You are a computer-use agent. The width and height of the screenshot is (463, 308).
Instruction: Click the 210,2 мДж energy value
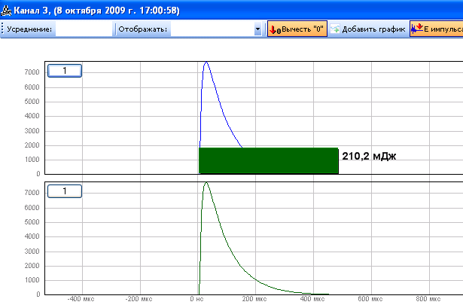pyautogui.click(x=369, y=156)
